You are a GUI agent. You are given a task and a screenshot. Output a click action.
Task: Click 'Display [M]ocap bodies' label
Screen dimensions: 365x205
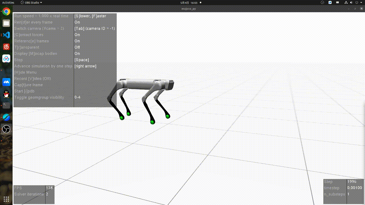(x=36, y=54)
